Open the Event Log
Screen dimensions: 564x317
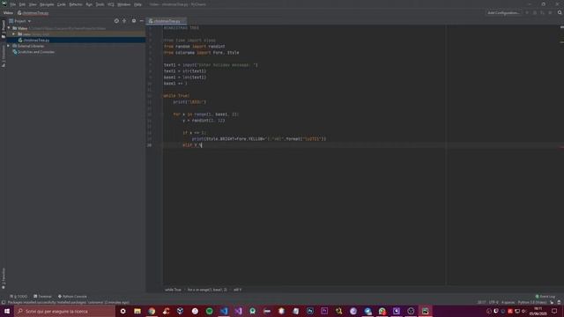(545, 297)
